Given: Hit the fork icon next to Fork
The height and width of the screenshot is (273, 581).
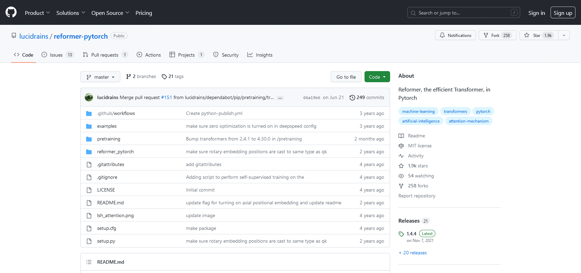Looking at the screenshot, I should pyautogui.click(x=486, y=35).
